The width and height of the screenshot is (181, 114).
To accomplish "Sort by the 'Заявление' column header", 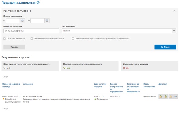I will coord(28,84).
